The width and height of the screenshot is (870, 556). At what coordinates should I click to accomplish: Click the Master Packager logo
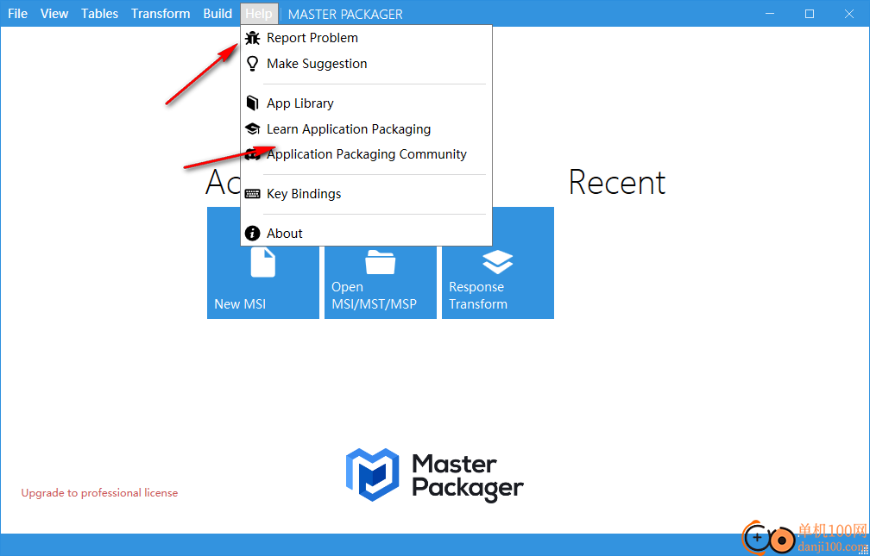coord(434,475)
